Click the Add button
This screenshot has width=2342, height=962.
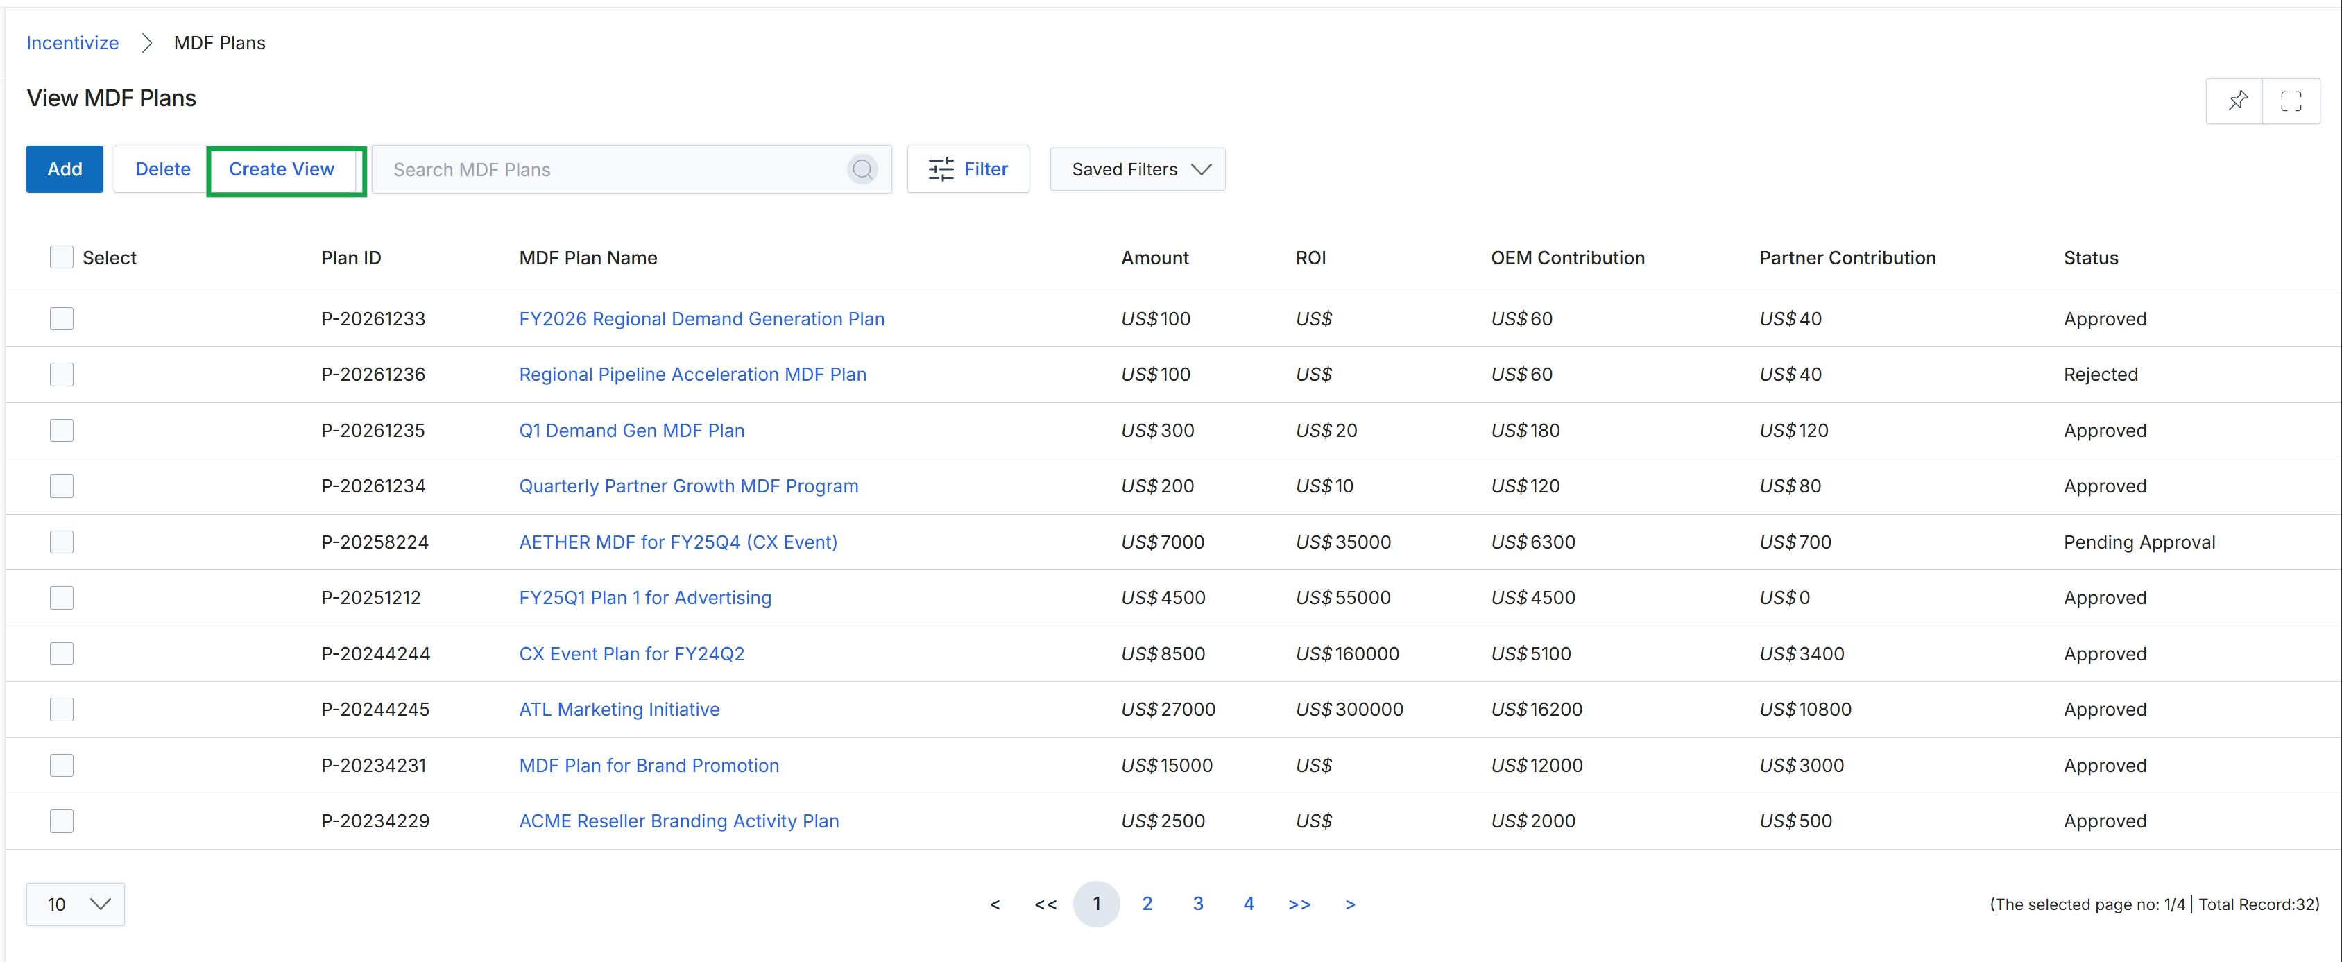click(65, 169)
